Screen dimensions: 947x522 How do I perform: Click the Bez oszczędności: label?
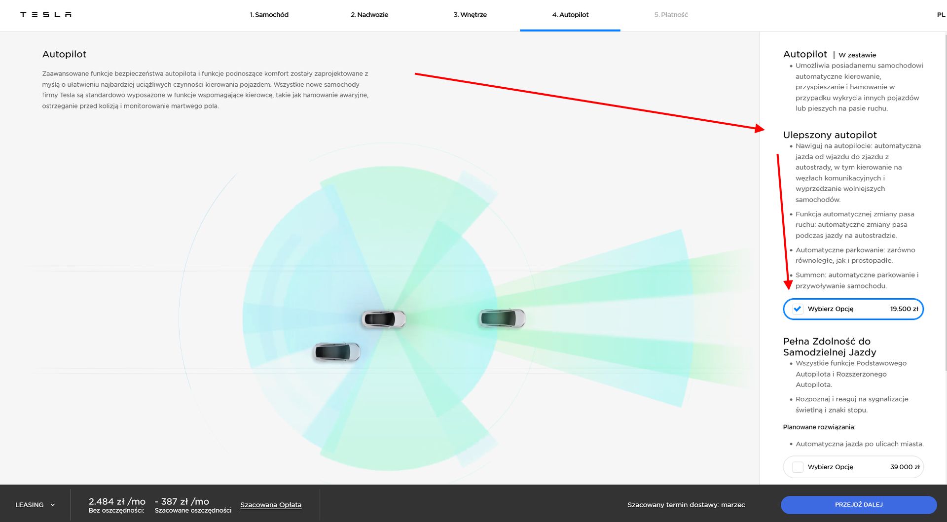pos(116,511)
